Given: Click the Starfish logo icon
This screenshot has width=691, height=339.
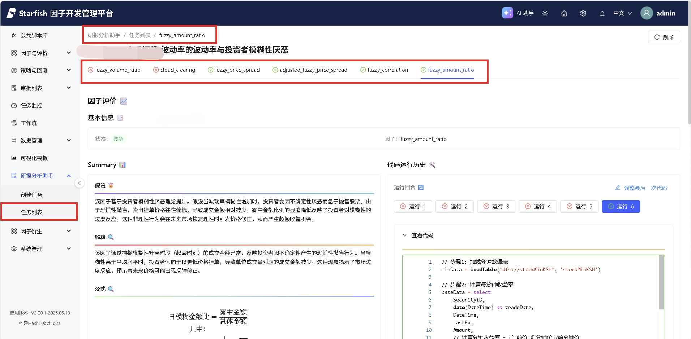Looking at the screenshot, I should [x=11, y=13].
